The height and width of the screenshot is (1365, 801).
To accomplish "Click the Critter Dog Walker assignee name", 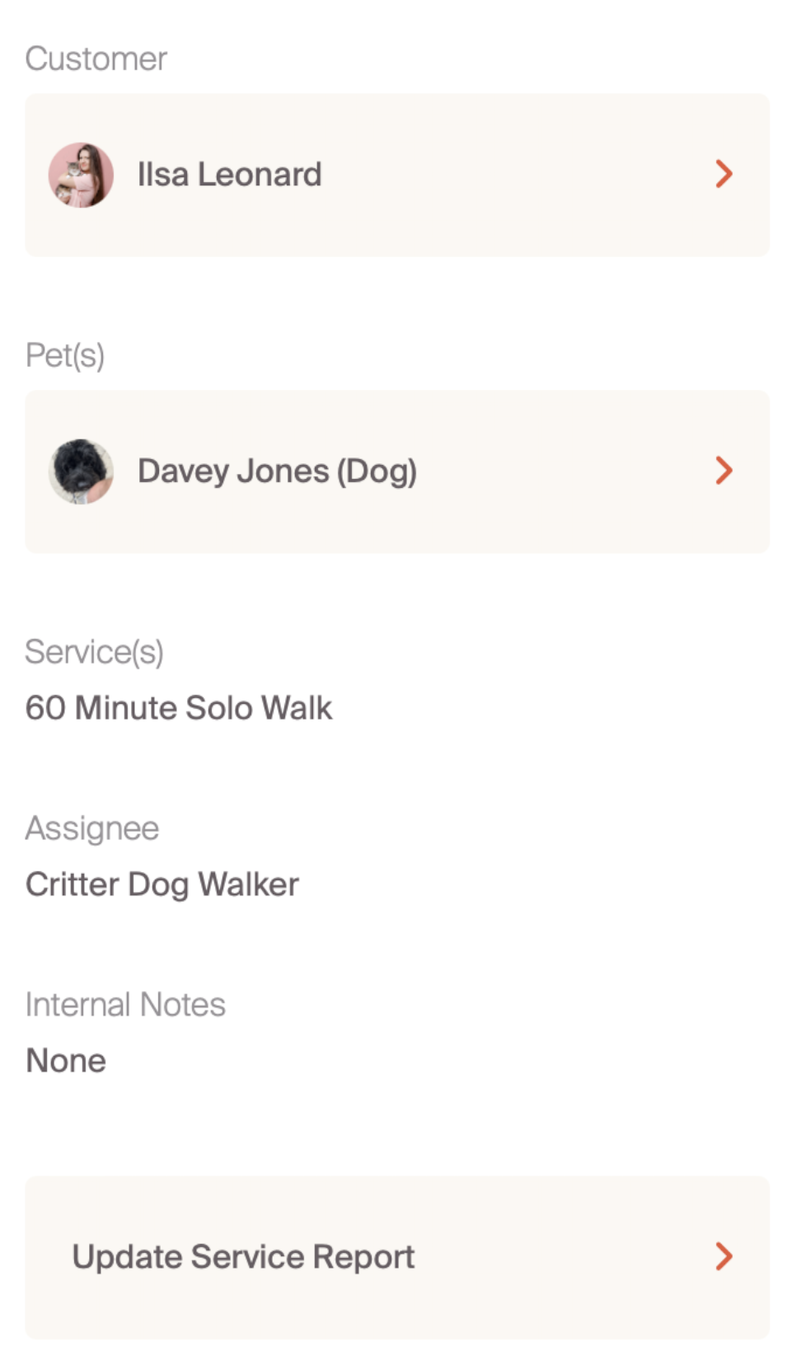I will (162, 884).
